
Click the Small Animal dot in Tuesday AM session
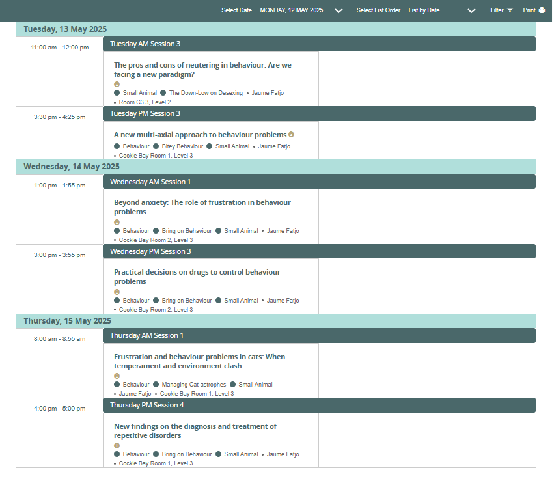pos(117,93)
